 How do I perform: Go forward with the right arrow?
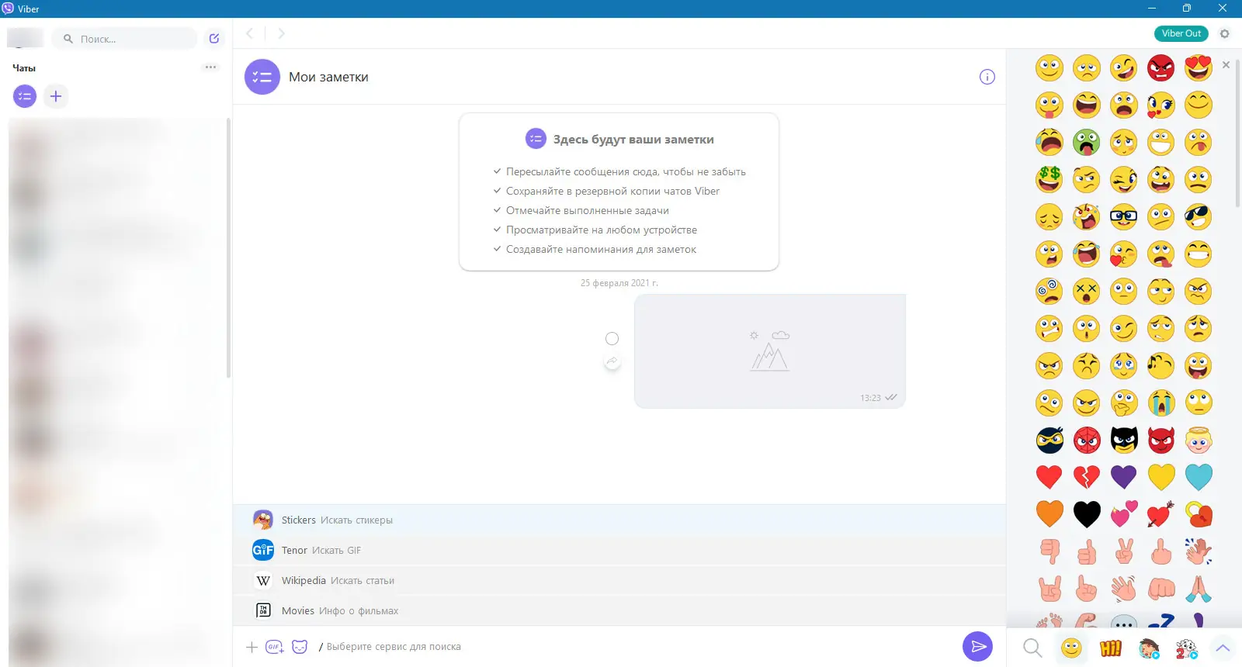point(281,33)
